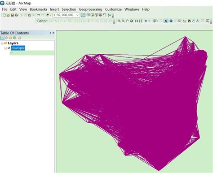Select the example layer name
This screenshot has height=173, width=213.
(x=18, y=48)
